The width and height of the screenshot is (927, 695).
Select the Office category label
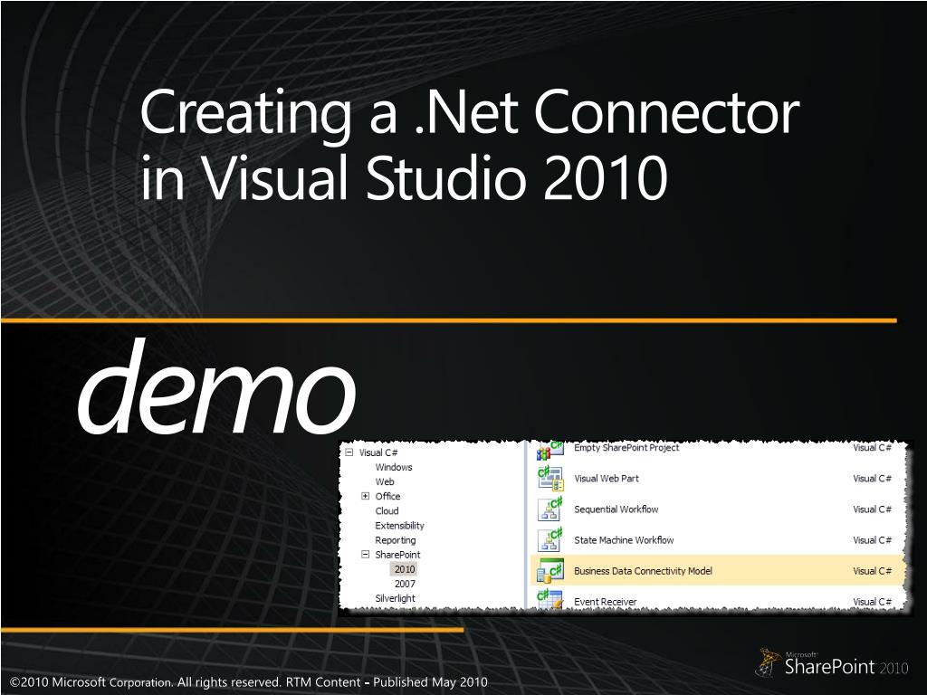(x=387, y=497)
